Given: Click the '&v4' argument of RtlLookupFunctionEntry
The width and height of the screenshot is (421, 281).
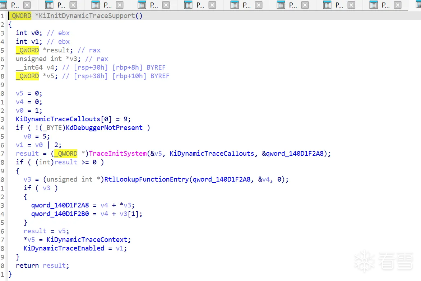Looking at the screenshot, I should (x=264, y=179).
